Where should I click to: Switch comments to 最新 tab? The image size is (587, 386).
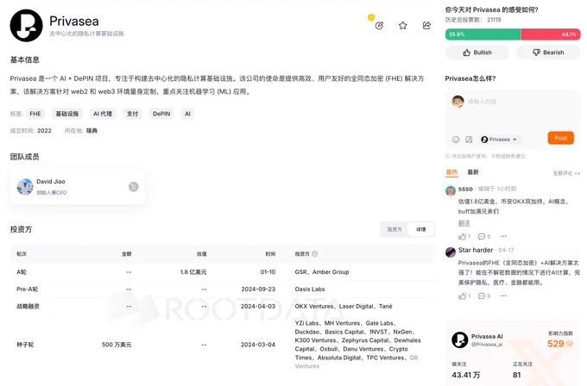click(x=473, y=172)
